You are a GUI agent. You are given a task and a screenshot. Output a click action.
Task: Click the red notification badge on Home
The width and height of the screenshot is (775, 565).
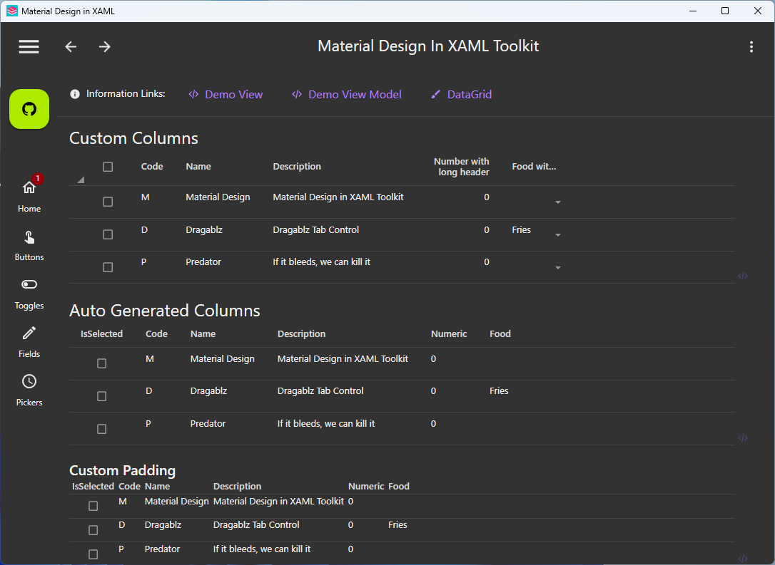click(x=38, y=179)
